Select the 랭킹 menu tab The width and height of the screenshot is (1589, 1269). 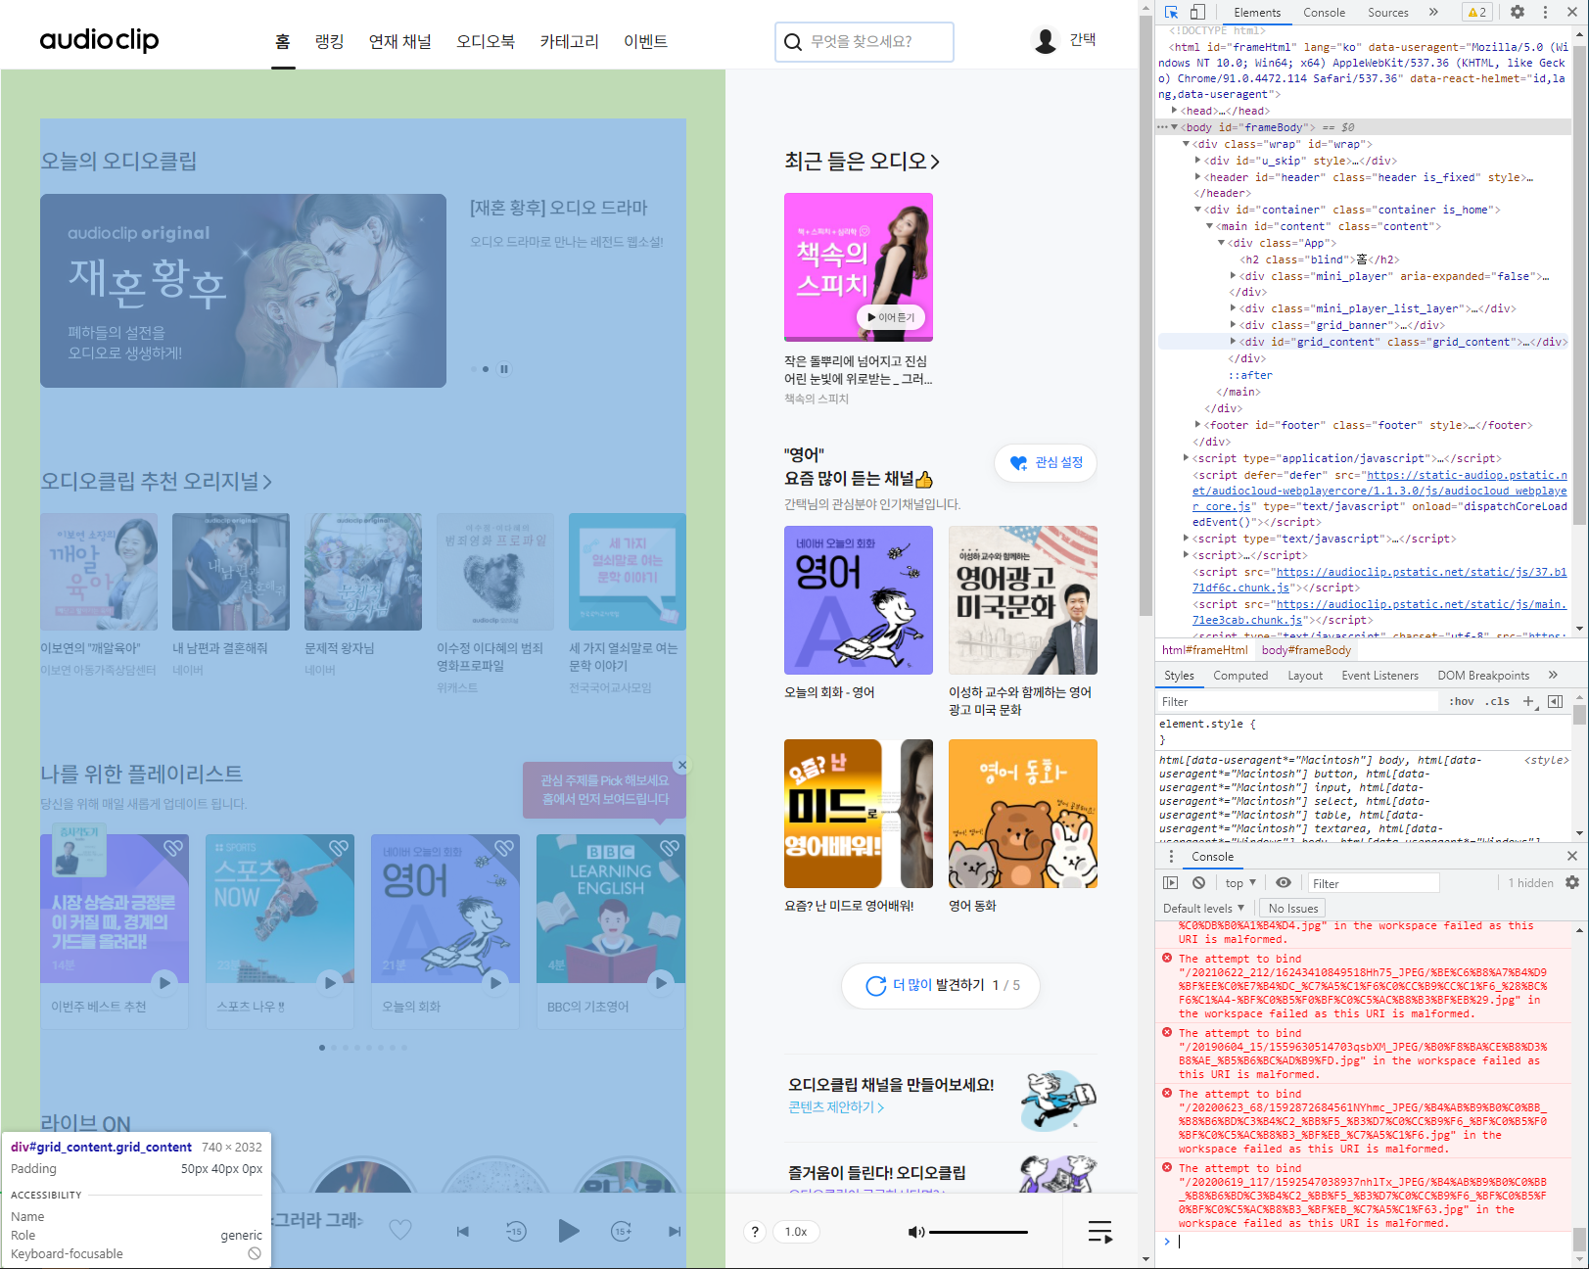[x=329, y=41]
